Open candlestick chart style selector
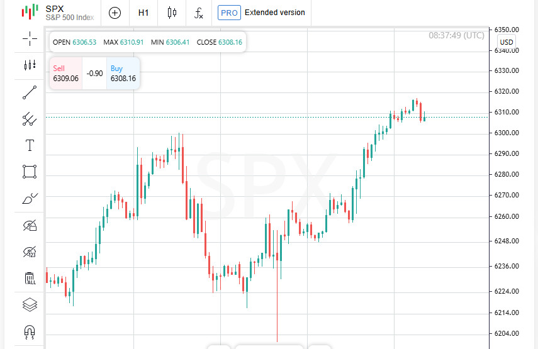The width and height of the screenshot is (538, 349). click(x=172, y=13)
